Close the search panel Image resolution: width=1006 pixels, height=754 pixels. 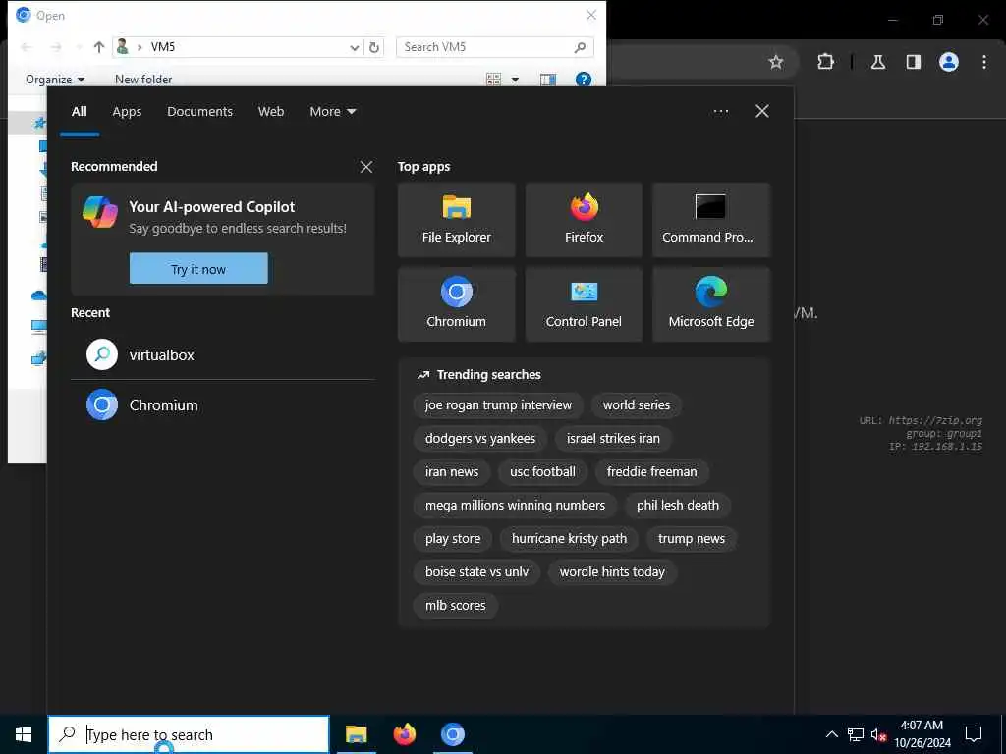pyautogui.click(x=762, y=111)
